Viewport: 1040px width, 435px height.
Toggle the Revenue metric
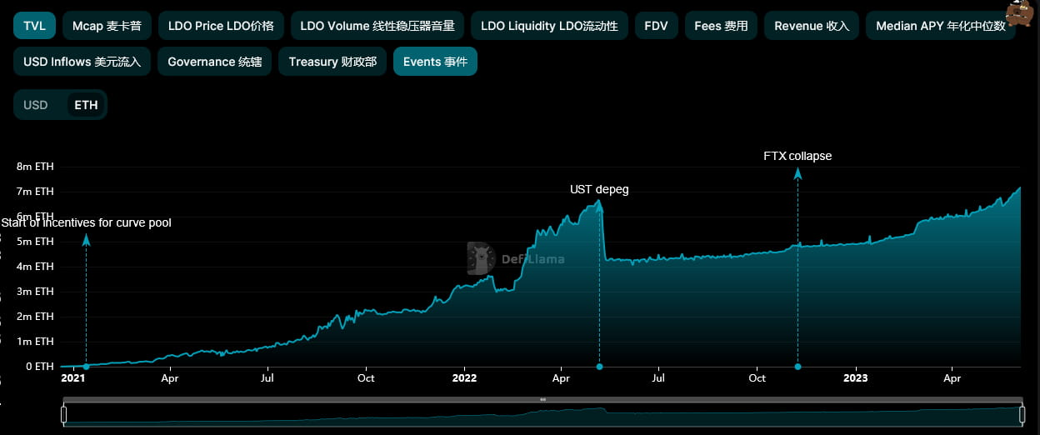[812, 26]
